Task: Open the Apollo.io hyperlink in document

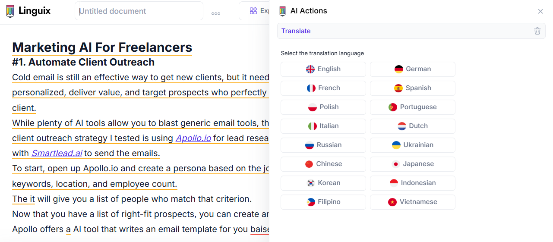Action: (193, 138)
